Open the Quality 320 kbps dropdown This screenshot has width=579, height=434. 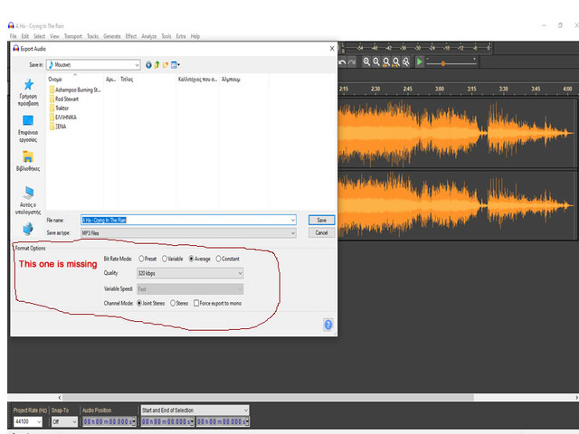pyautogui.click(x=190, y=273)
